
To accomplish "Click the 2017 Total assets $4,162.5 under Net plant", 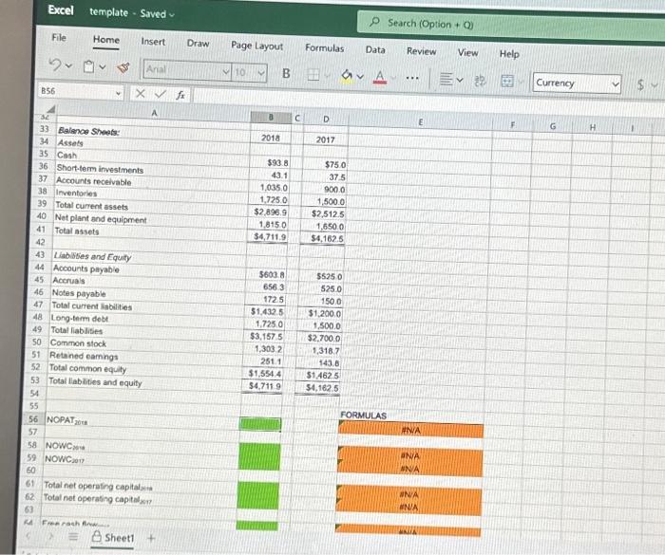I will [327, 239].
